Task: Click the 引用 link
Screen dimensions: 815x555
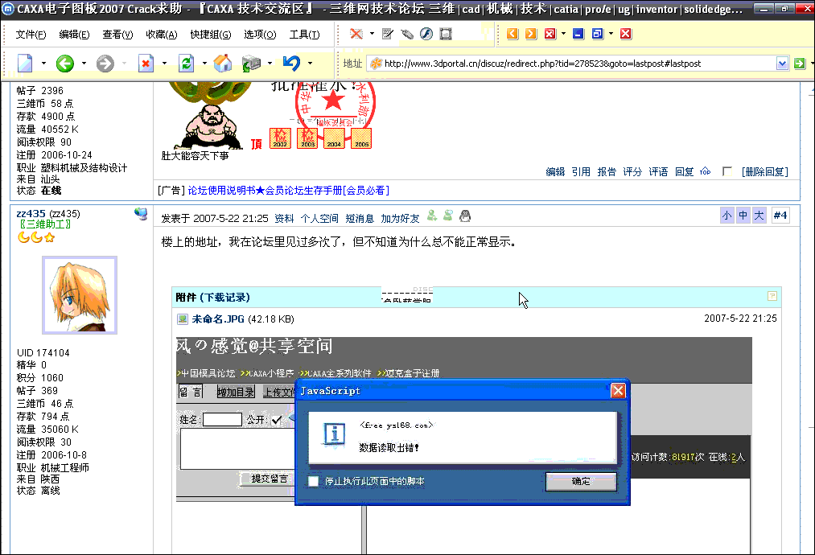Action: pyautogui.click(x=581, y=171)
